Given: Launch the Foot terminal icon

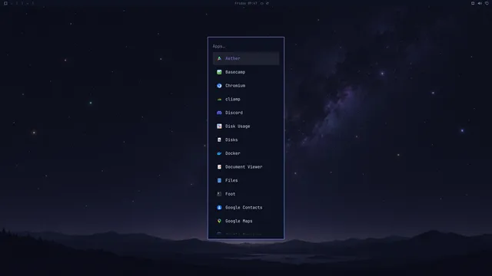Looking at the screenshot, I should click(x=219, y=194).
